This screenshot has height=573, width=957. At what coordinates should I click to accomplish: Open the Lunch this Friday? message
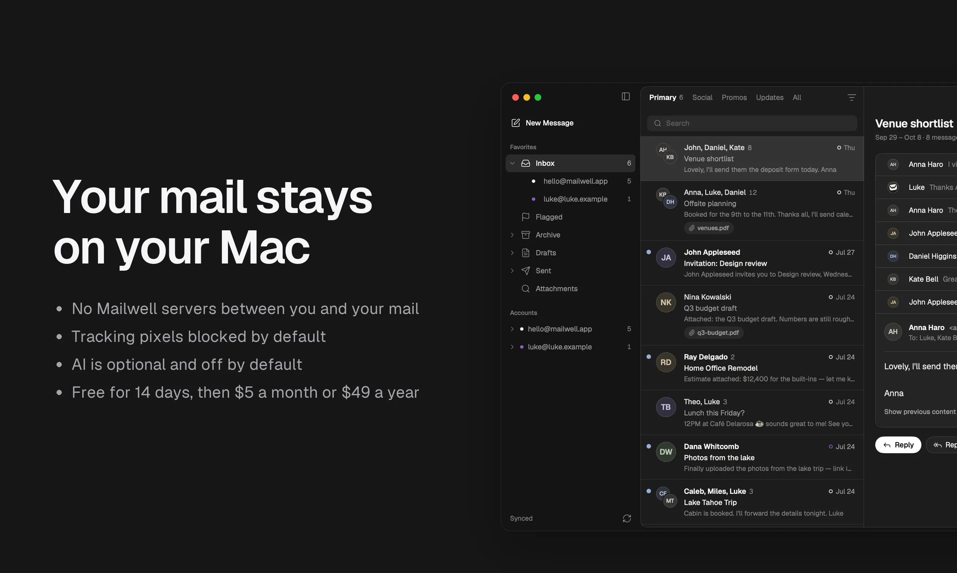[x=752, y=412]
